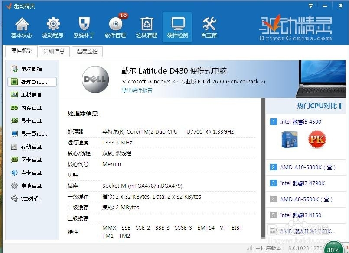Image resolution: width=349 pixels, height=253 pixels.
Task: Click the 38% green memory ball
Action: click(x=333, y=248)
